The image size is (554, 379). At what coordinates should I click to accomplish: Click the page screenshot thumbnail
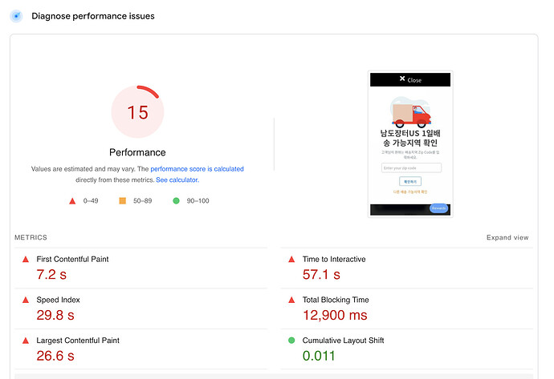click(410, 144)
